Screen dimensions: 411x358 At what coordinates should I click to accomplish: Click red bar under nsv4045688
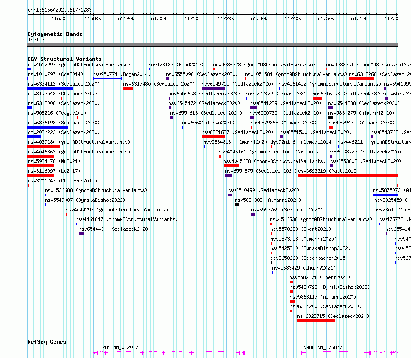(231, 166)
